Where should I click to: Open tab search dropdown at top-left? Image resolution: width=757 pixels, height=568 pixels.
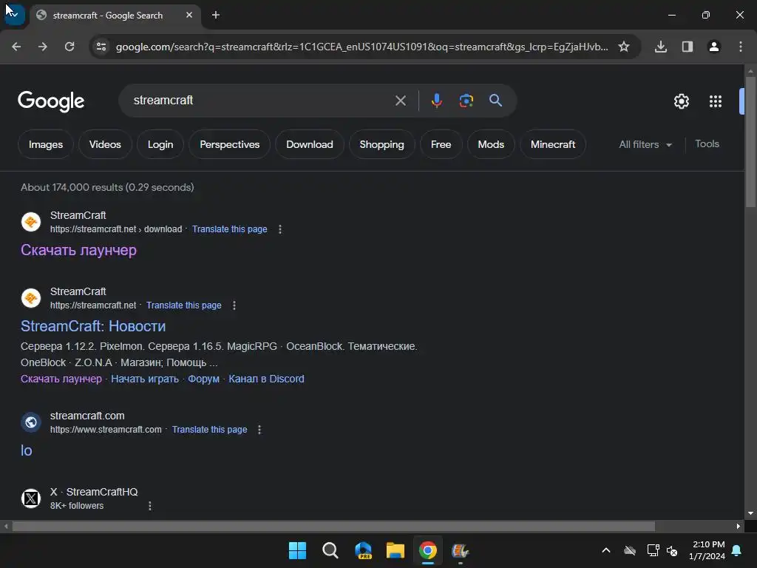[x=14, y=15]
